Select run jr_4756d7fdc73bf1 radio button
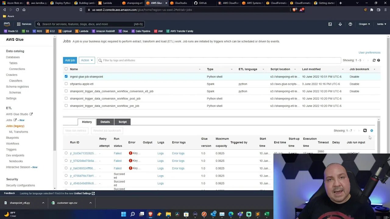Image resolution: width=390 pixels, height=219 pixels. coord(66,176)
